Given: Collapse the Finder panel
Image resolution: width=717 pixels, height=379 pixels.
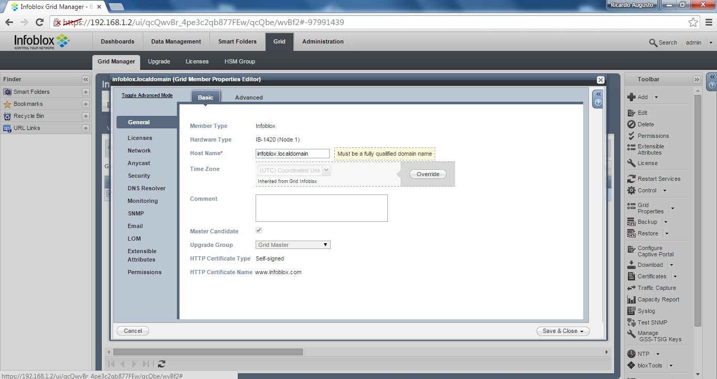Looking at the screenshot, I should click(x=86, y=79).
